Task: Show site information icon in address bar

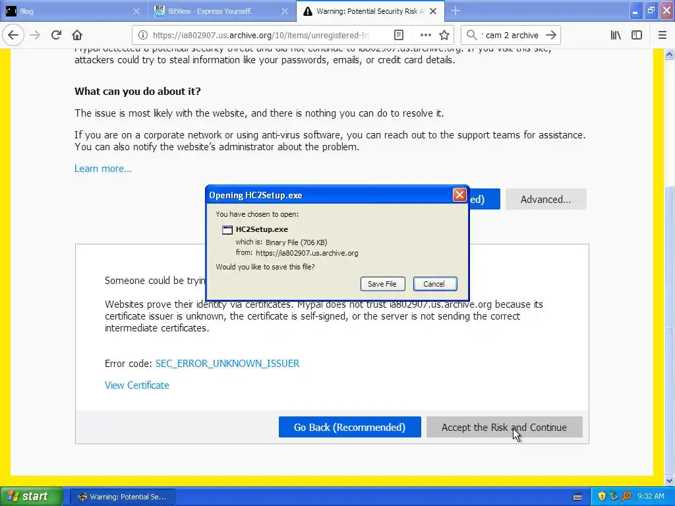Action: coord(143,35)
